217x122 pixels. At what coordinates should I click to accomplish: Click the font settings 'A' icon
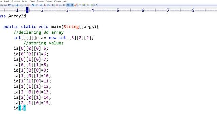point(57,5)
